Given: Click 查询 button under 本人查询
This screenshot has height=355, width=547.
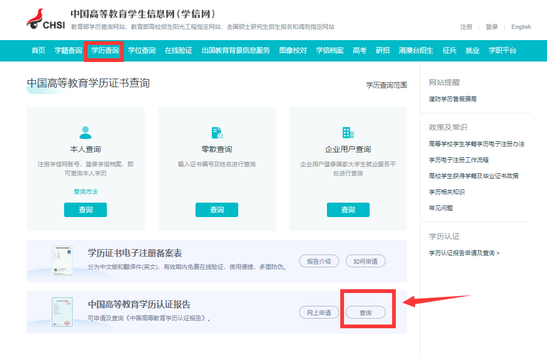Looking at the screenshot, I should pos(85,210).
